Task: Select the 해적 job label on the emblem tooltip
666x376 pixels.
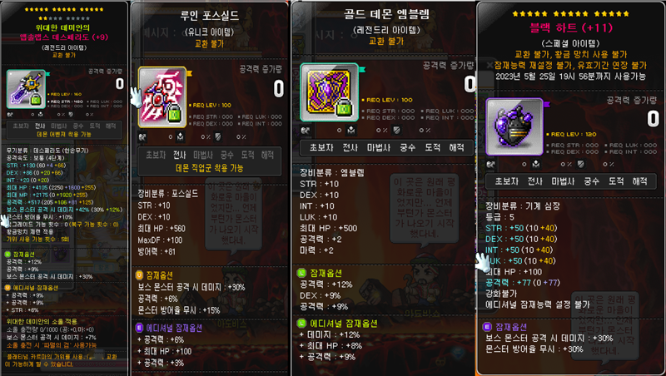Action: [456, 147]
